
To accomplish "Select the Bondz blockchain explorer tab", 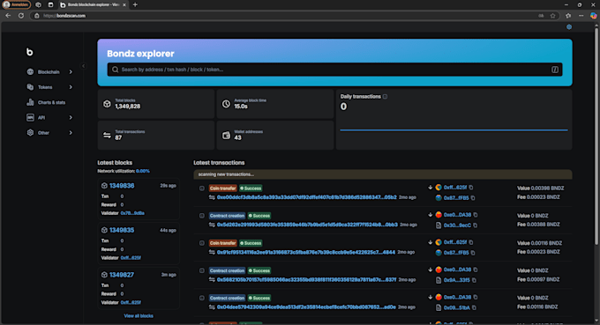I will [93, 4].
